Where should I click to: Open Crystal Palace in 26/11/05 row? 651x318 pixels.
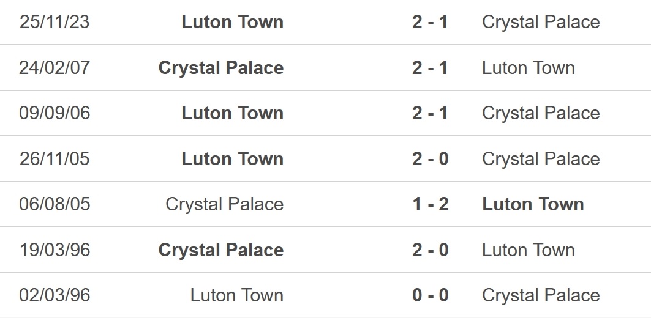[541, 159]
